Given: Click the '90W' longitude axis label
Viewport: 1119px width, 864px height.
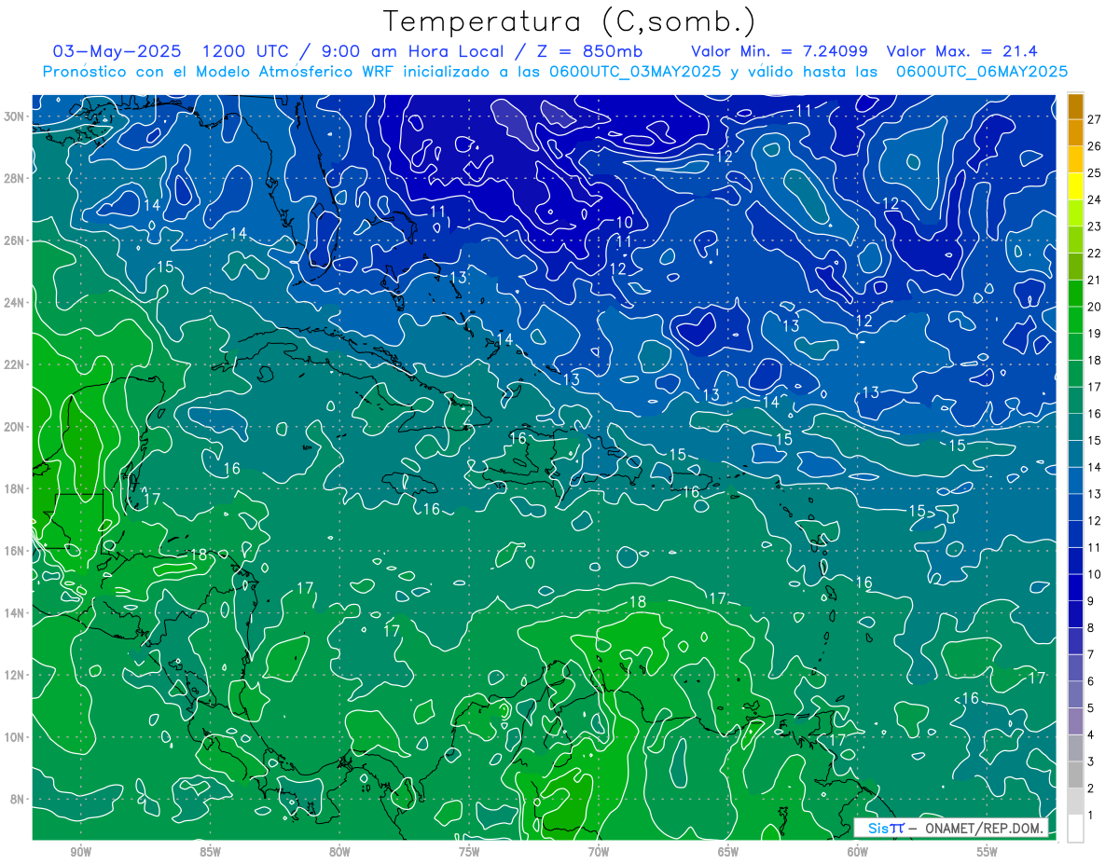Looking at the screenshot, I should (x=80, y=852).
